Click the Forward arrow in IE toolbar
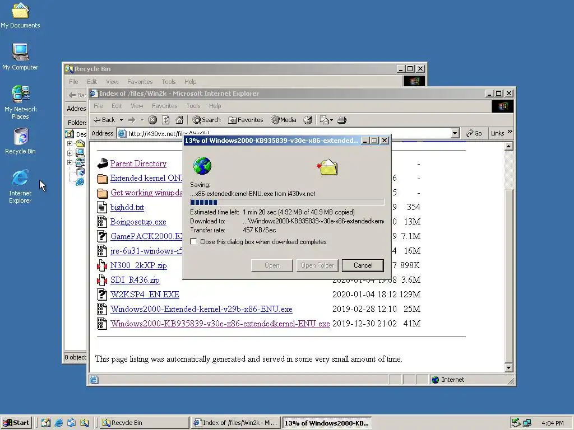 131,120
